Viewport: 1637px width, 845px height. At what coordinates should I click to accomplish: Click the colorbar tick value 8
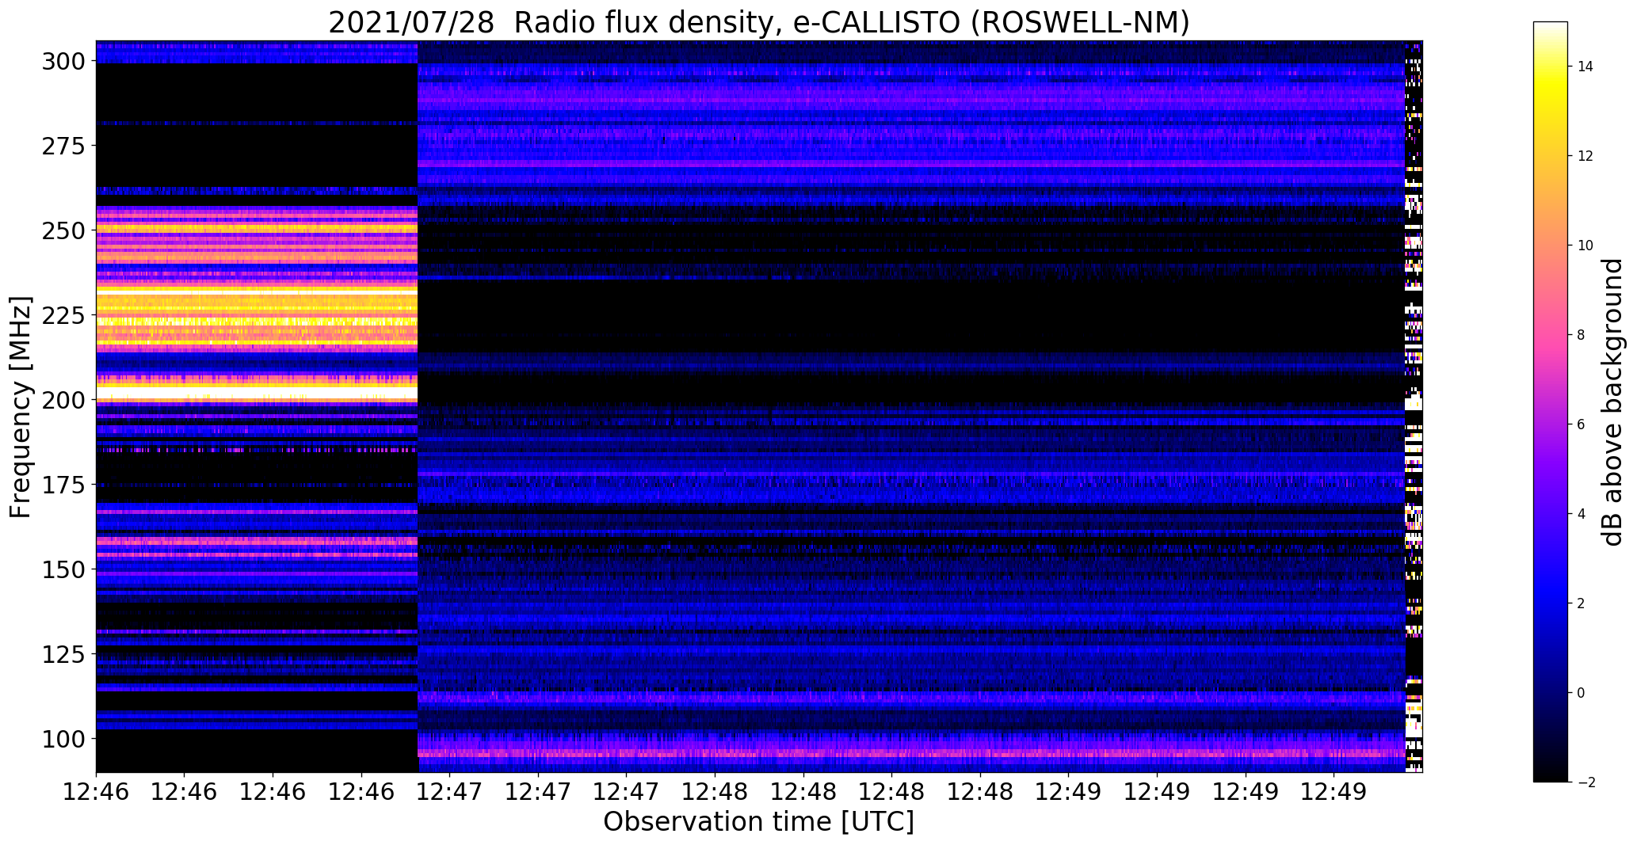[1581, 335]
